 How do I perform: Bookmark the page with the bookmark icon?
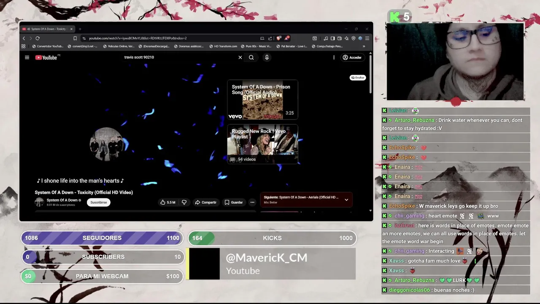pyautogui.click(x=75, y=38)
